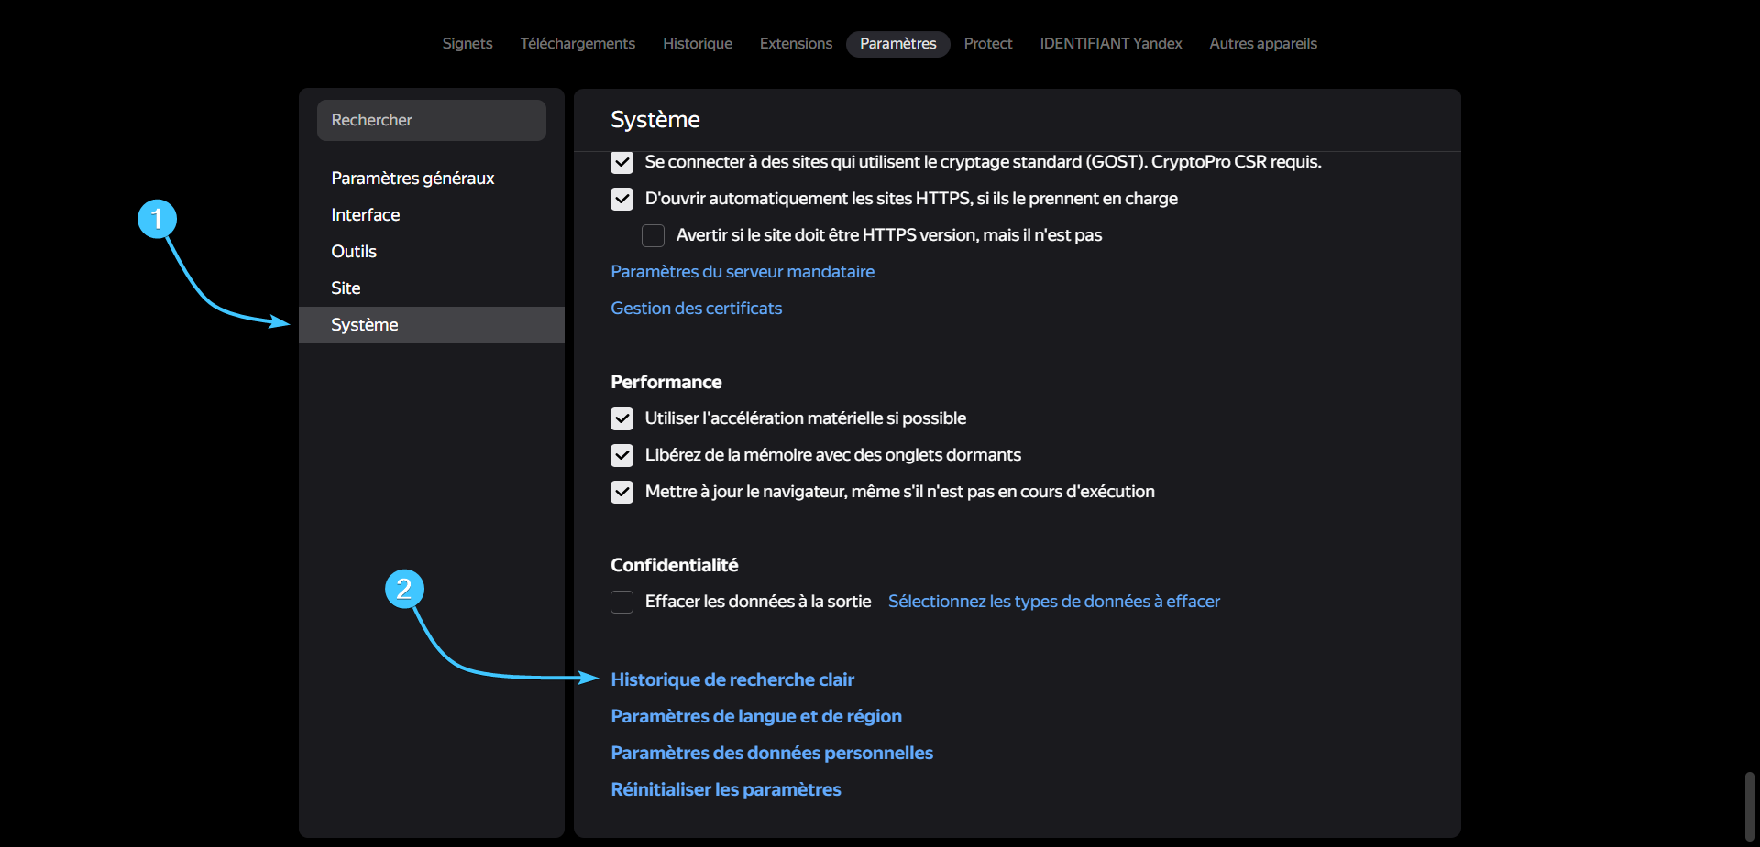
Task: Click Réinitialiser les paramètres link
Action: click(726, 789)
